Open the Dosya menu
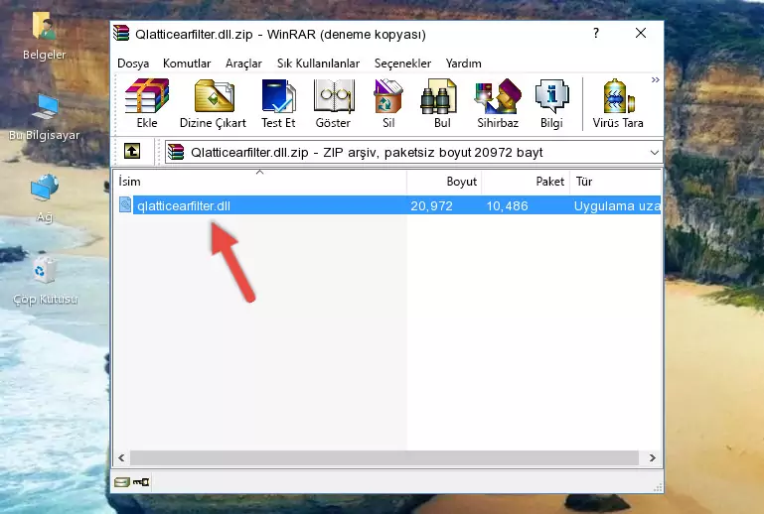The width and height of the screenshot is (764, 514). click(133, 64)
